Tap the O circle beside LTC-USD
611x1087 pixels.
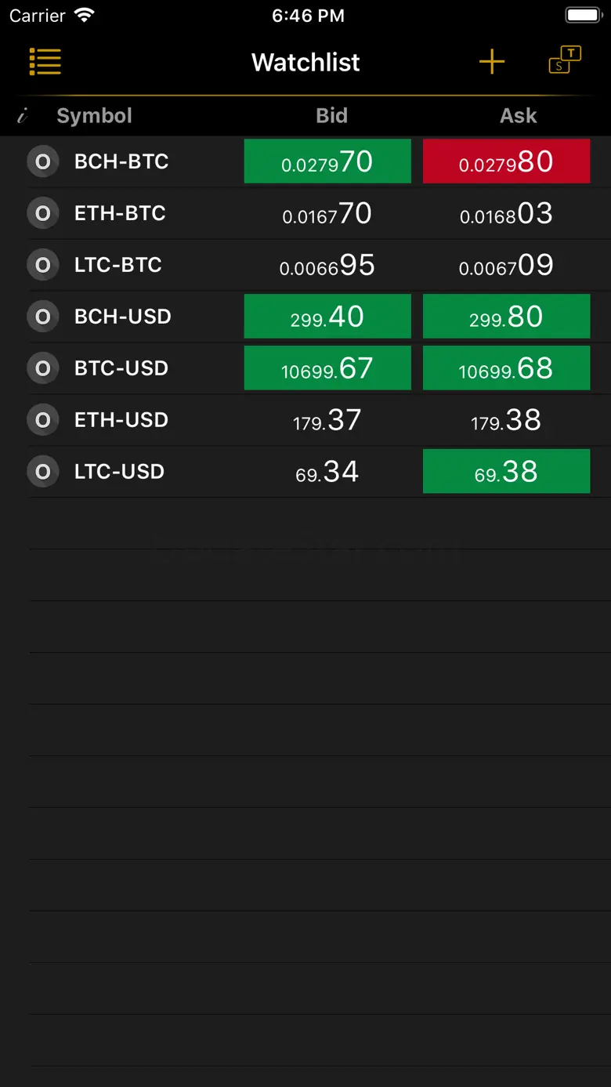coord(43,472)
